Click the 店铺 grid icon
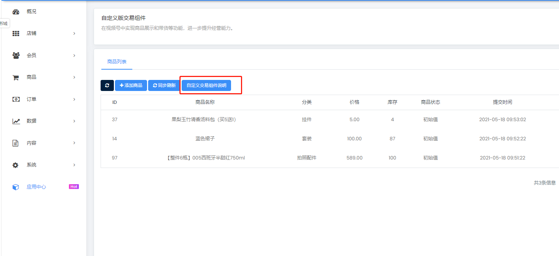 [16, 34]
